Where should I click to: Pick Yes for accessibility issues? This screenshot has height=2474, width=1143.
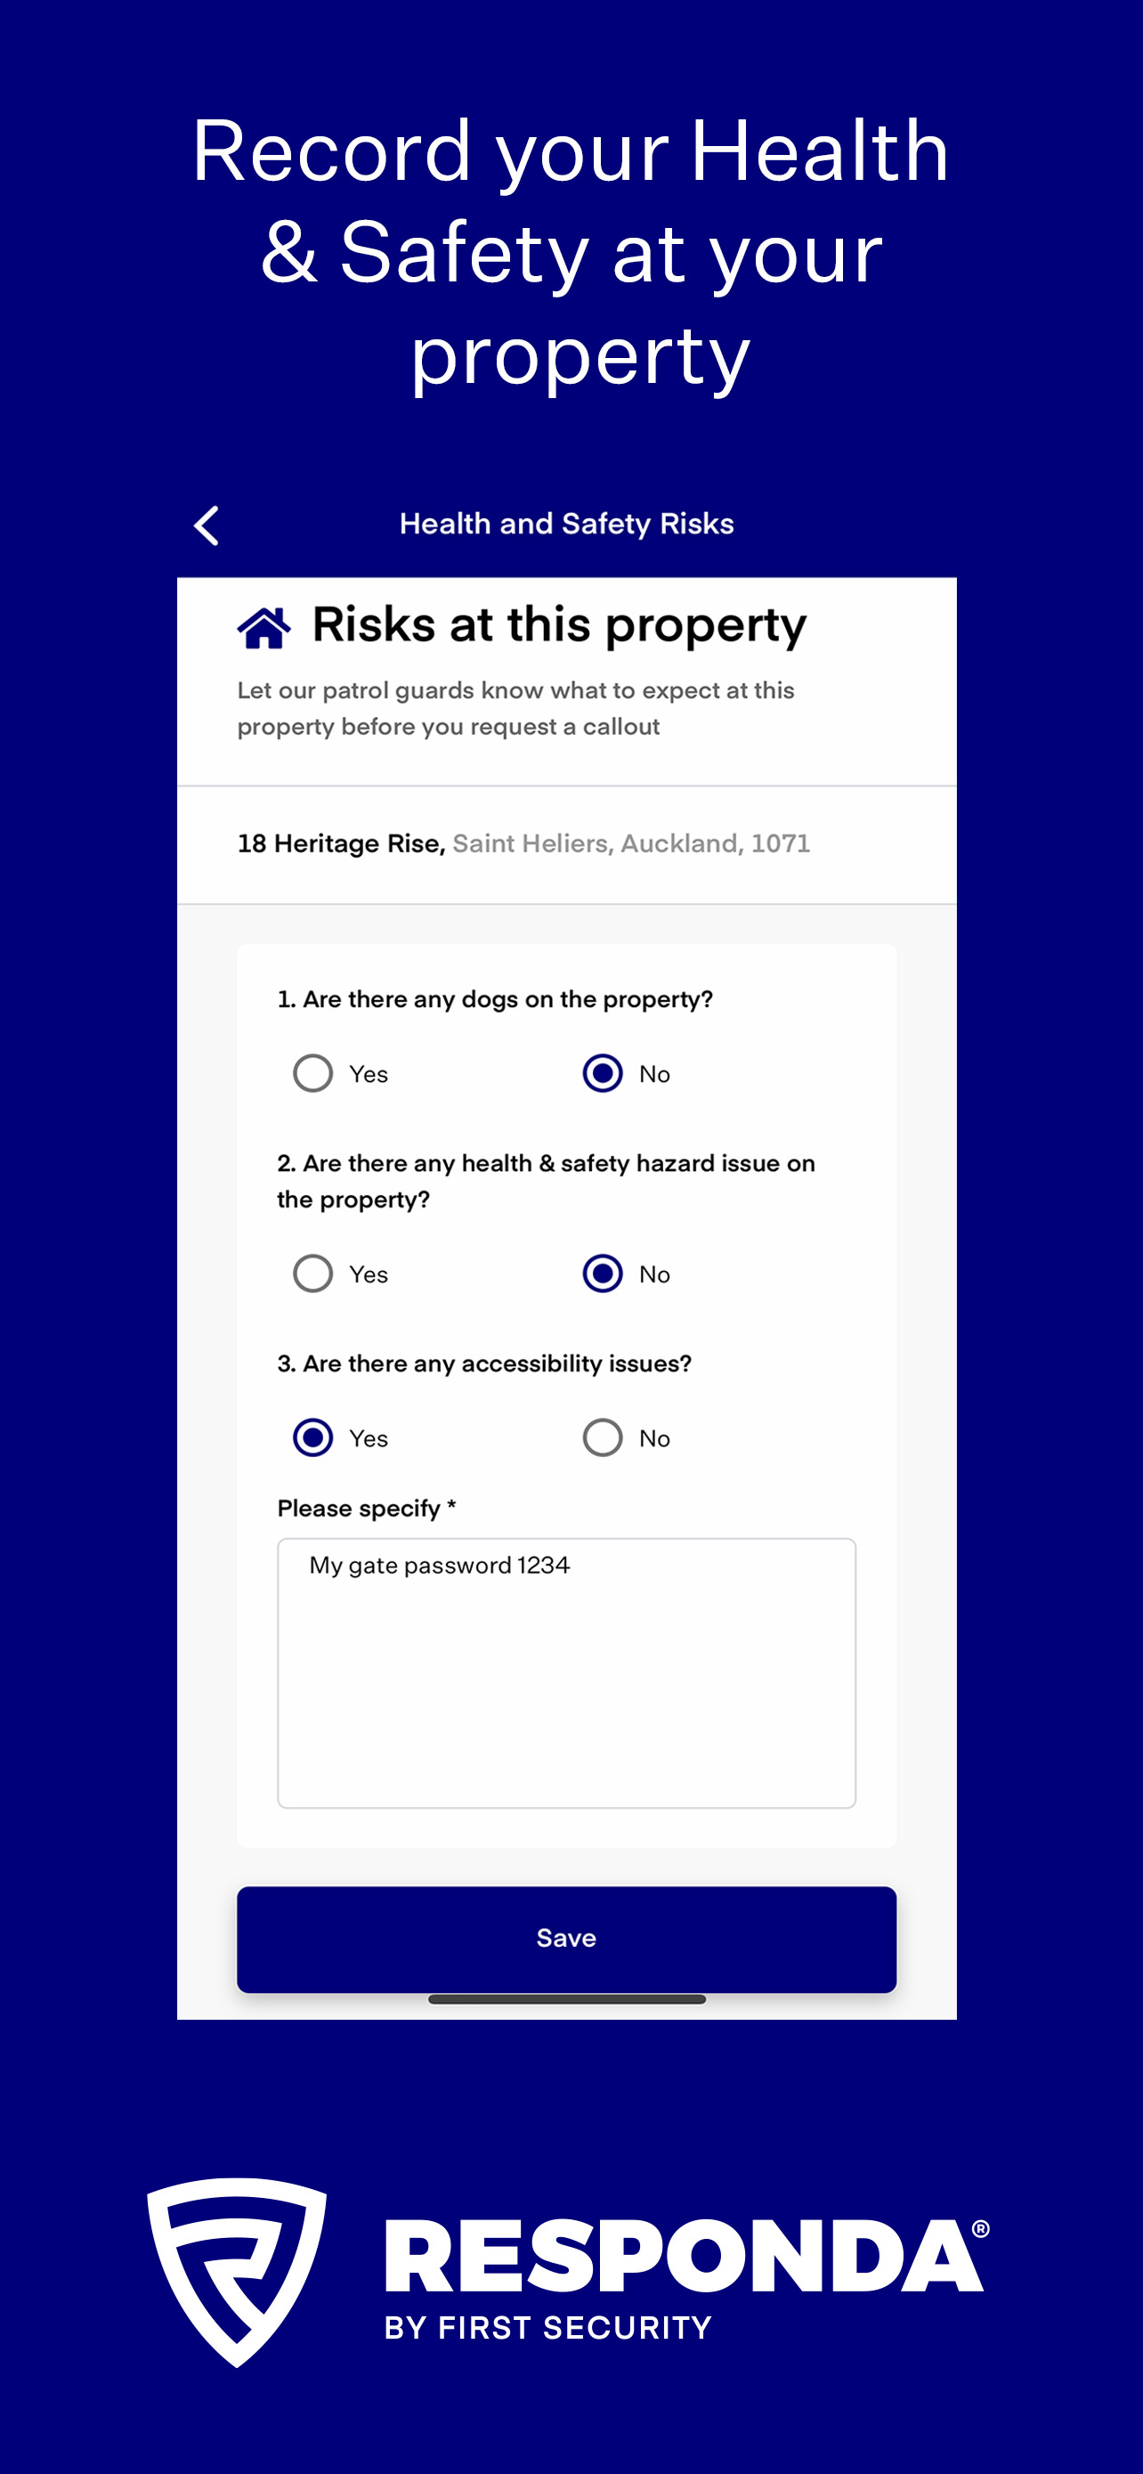[x=312, y=1437]
